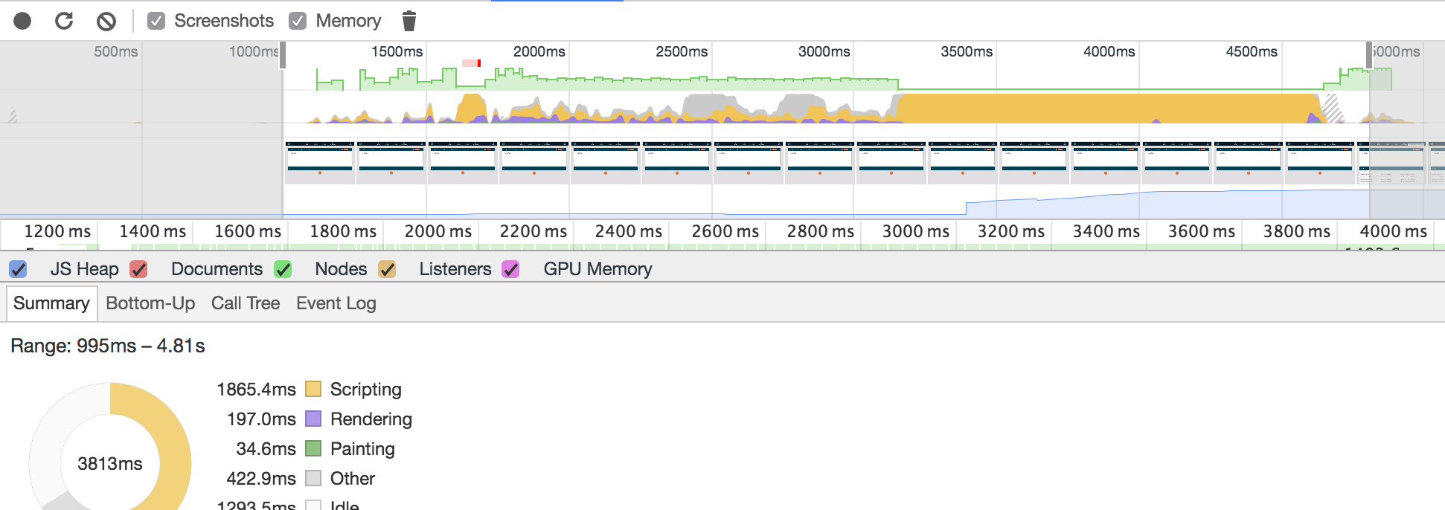Toggle the purple GPU Memory checkbox
Viewport: 1445px width, 510px height.
coord(510,269)
